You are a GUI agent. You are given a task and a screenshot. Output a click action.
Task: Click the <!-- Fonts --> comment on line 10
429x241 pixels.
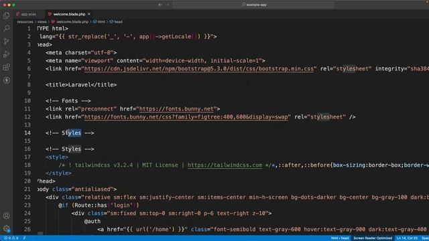pyautogui.click(x=68, y=101)
